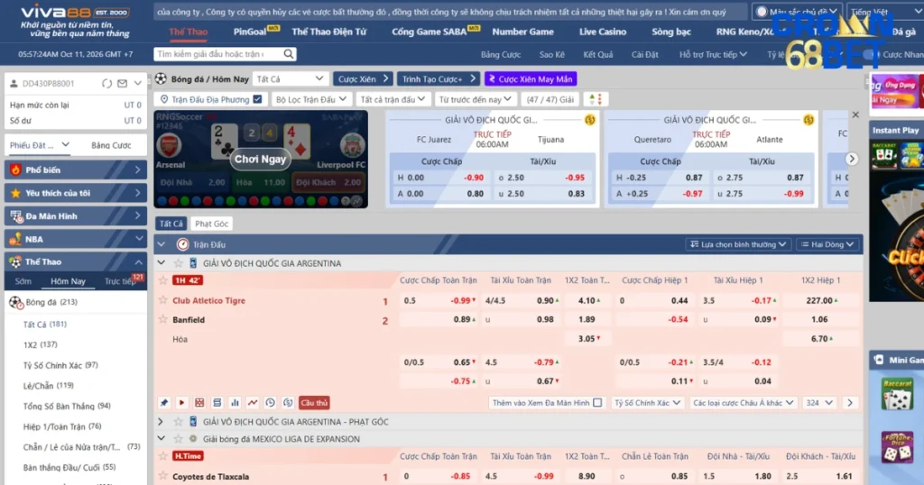The height and width of the screenshot is (485, 924).
Task: Star the Argentina Phạt Góc league
Action: point(178,422)
